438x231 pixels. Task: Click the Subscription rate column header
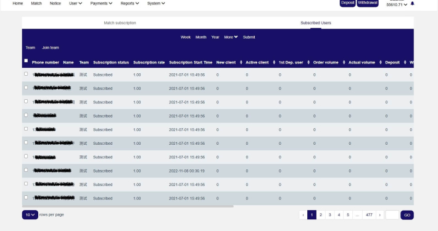point(149,62)
